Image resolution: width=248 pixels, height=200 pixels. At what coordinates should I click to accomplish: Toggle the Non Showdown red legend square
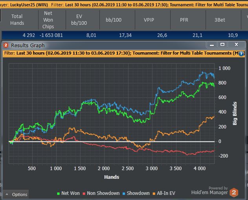pyautogui.click(x=84, y=194)
